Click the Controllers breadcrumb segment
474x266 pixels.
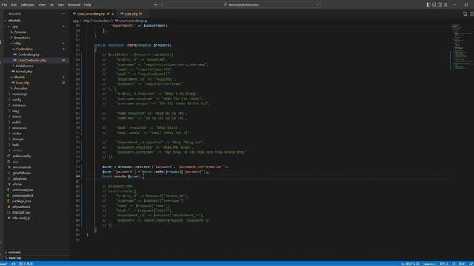pyautogui.click(x=101, y=21)
